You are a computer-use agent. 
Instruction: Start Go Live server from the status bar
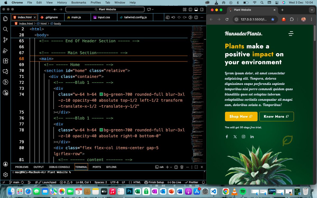174,182
